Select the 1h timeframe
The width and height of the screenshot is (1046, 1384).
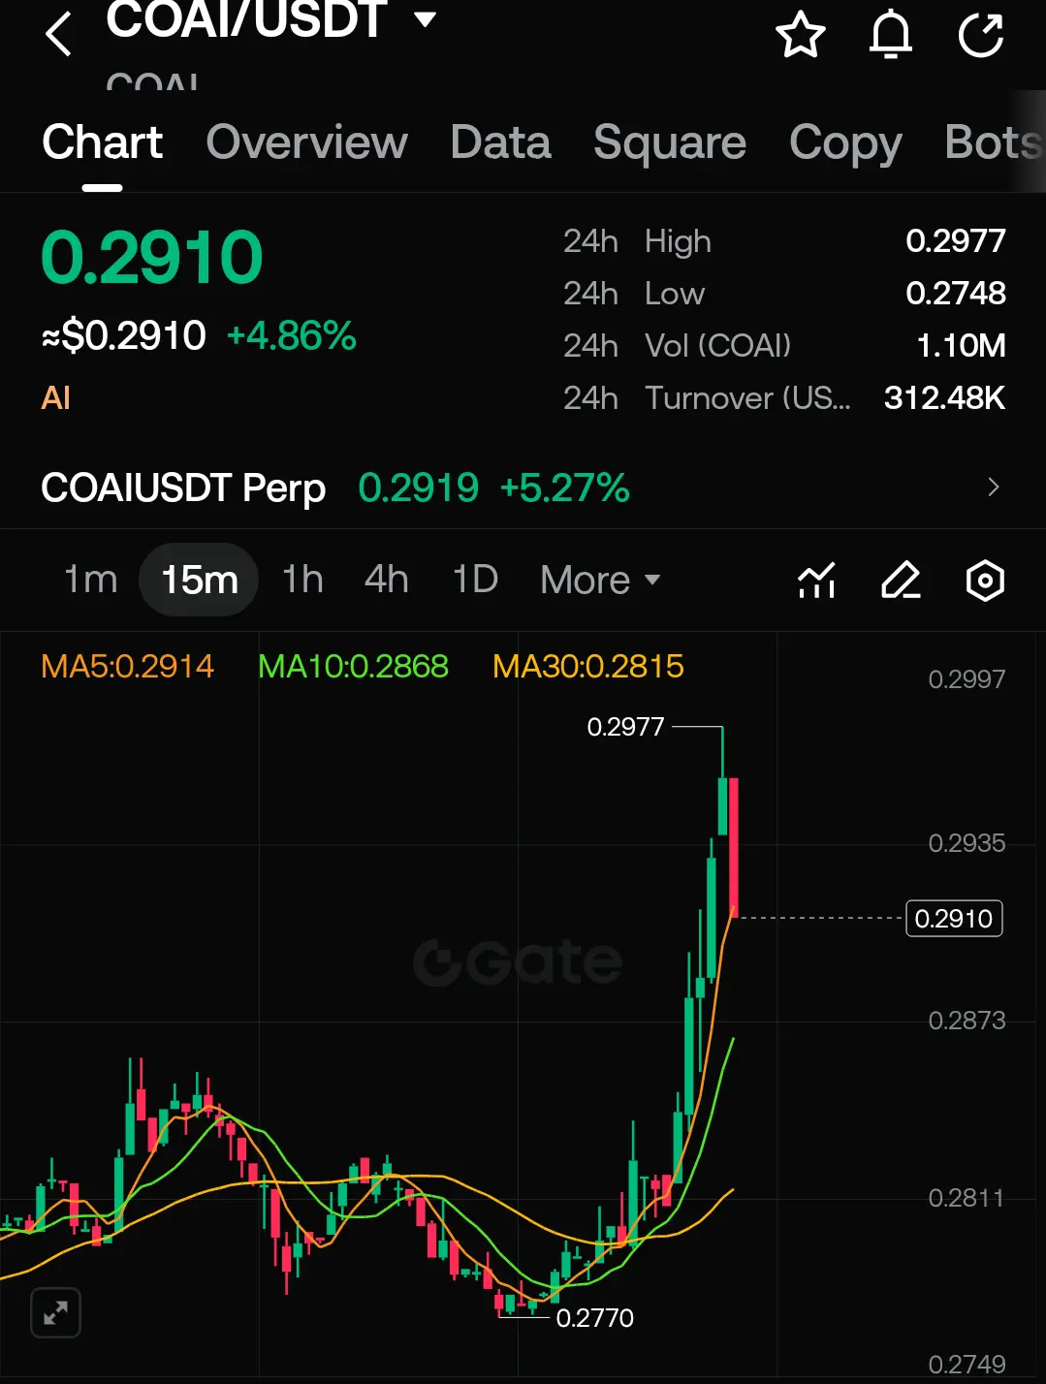coord(302,580)
